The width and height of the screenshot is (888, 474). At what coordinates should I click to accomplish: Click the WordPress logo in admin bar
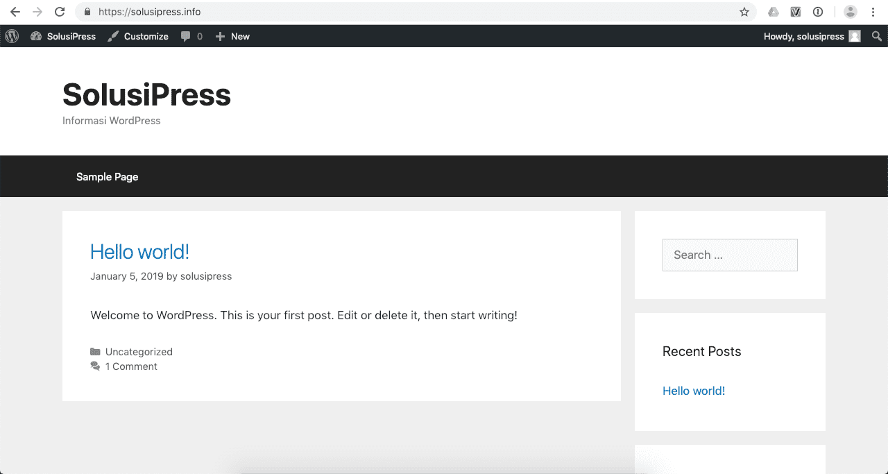click(12, 36)
